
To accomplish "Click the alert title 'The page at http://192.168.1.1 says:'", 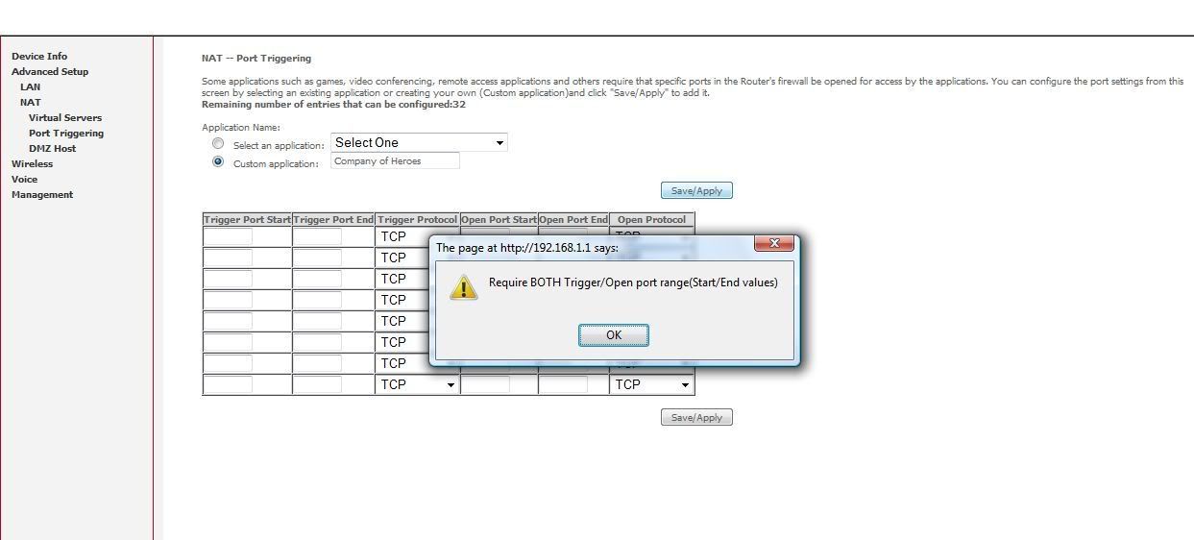I will (x=527, y=248).
